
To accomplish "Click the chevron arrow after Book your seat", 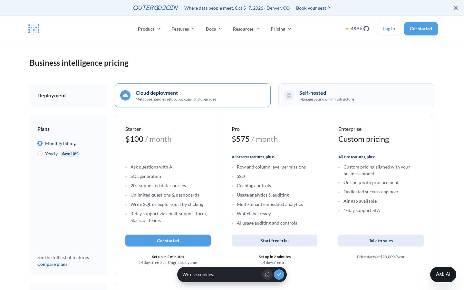I will (x=329, y=8).
